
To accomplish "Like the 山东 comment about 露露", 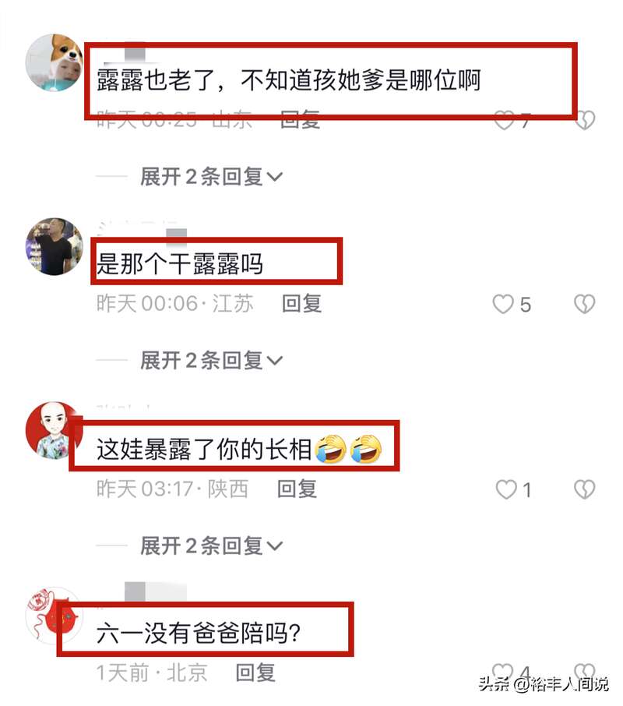I will [x=504, y=120].
